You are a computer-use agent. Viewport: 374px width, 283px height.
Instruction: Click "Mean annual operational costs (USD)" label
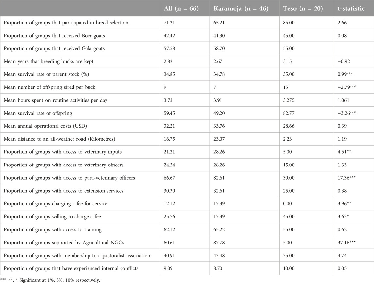point(45,126)
